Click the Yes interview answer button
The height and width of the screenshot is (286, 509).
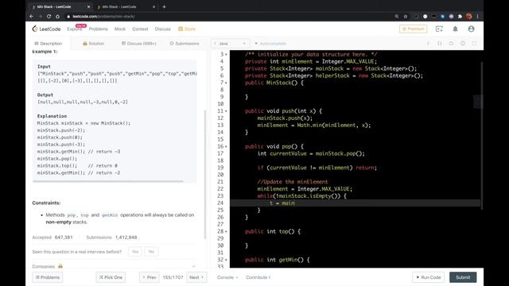[135, 252]
